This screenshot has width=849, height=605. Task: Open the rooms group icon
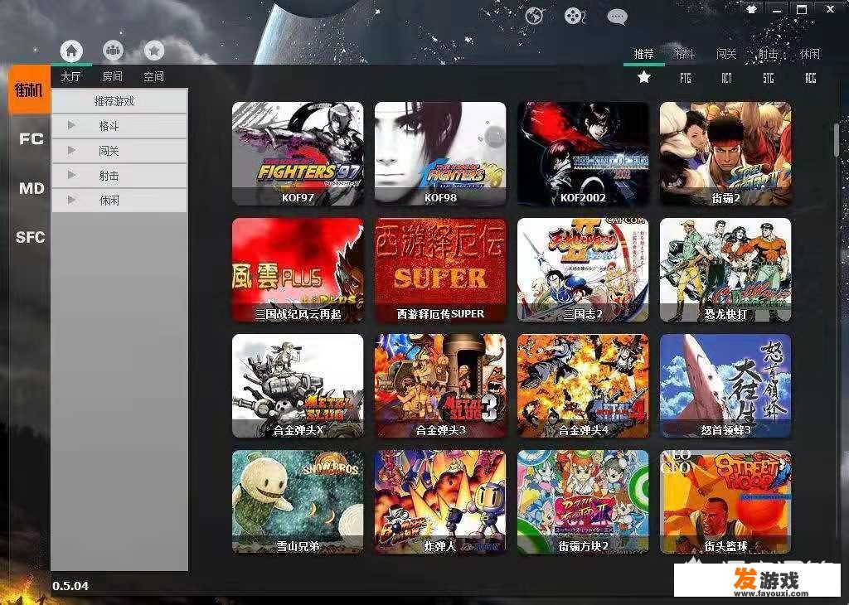tap(113, 51)
